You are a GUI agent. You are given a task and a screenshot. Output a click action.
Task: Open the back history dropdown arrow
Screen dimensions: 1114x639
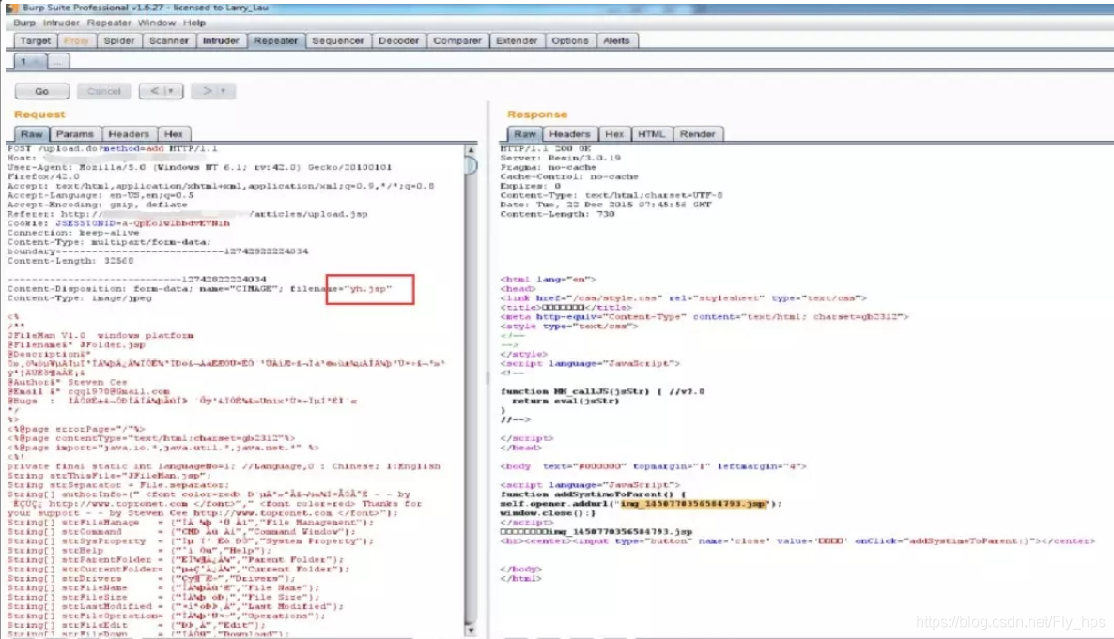171,91
